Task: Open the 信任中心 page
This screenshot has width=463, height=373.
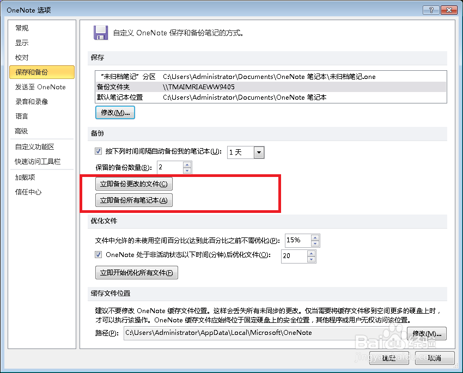Action: pyautogui.click(x=28, y=192)
